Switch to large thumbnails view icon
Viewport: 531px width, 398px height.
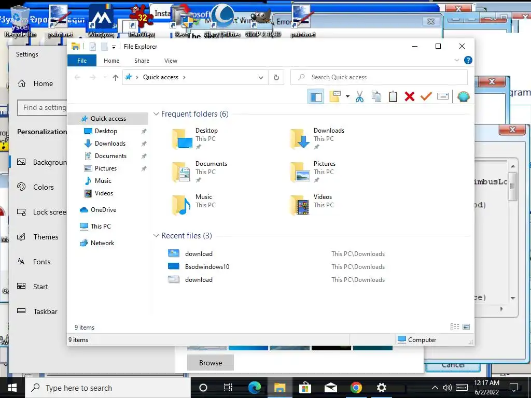point(466,327)
